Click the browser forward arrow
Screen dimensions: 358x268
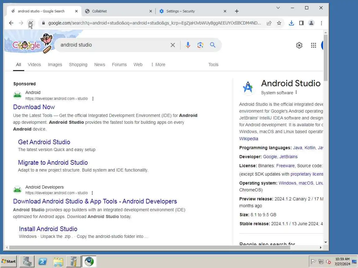pyautogui.click(x=21, y=23)
